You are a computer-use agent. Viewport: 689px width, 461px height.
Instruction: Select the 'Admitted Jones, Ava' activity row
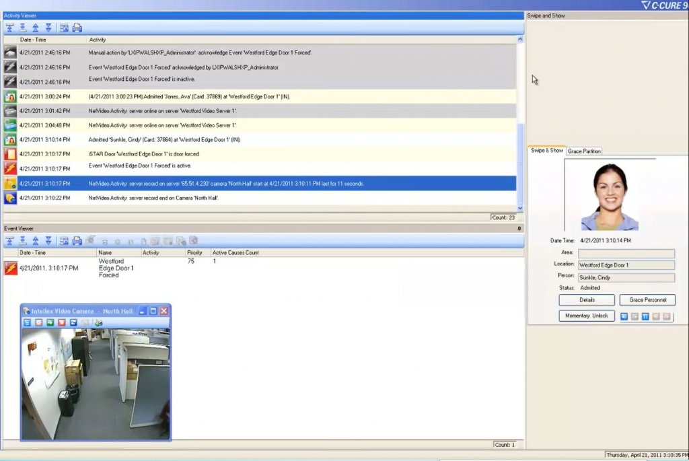[x=260, y=97]
